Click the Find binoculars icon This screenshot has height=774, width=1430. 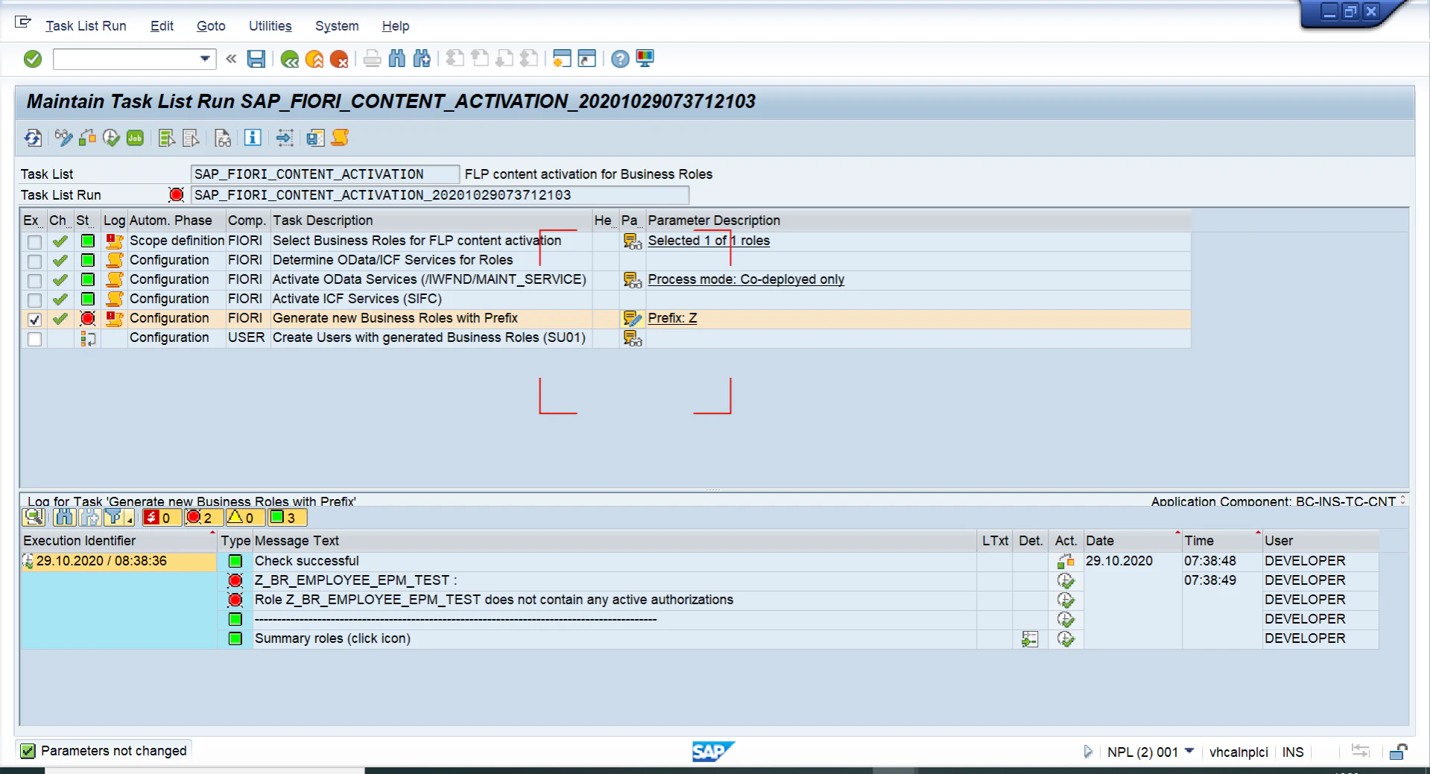397,59
